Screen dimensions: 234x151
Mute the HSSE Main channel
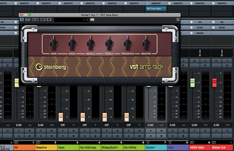coord(195,61)
